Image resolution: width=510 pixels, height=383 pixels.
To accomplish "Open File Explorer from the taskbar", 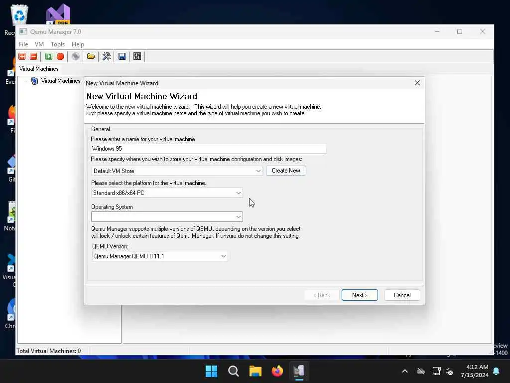I will pos(255,371).
